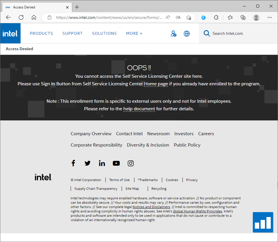Go to the Newsroom
This screenshot has height=242, width=278.
158,133
